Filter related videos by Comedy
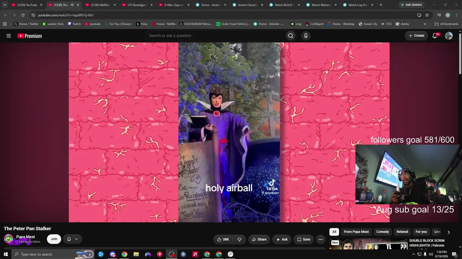This screenshot has width=462, height=259. (383, 232)
